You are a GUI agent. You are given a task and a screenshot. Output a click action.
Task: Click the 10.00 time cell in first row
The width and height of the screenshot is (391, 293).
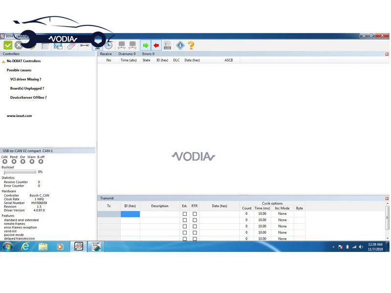tap(262, 214)
